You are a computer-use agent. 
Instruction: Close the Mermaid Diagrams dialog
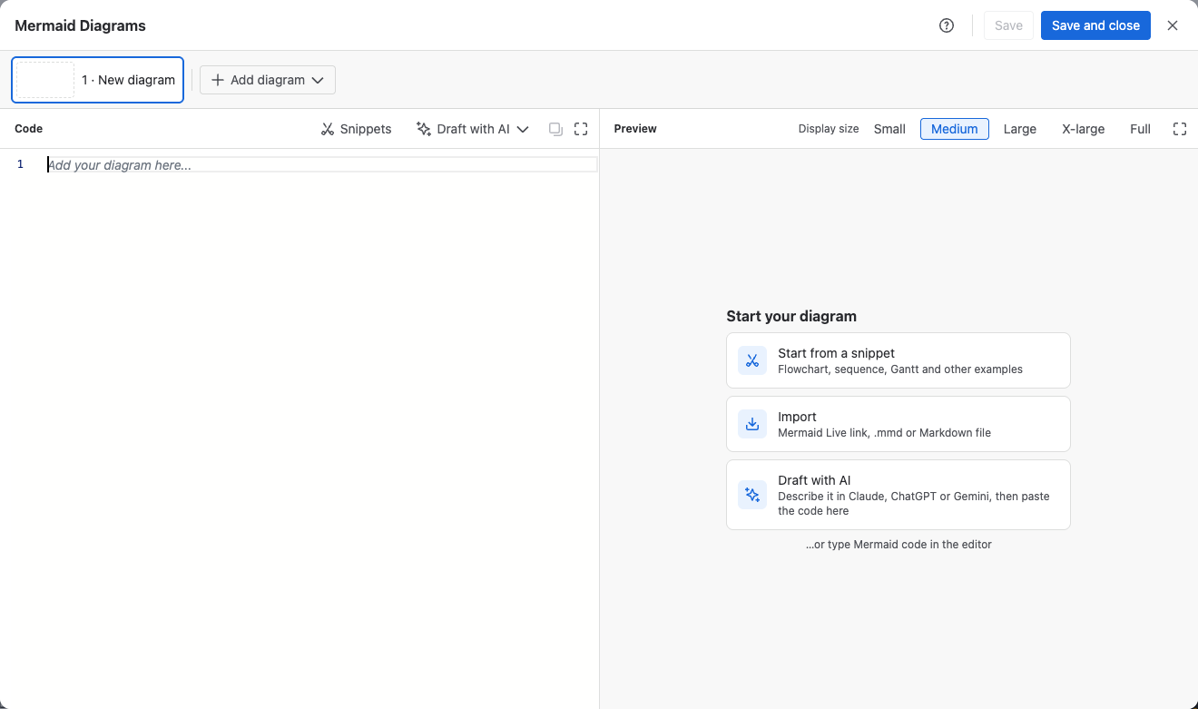point(1173,25)
